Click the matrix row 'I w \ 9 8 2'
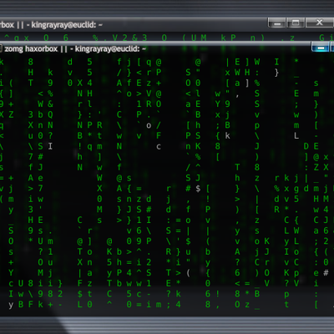This screenshot has height=334, width=334. click(x=35, y=294)
